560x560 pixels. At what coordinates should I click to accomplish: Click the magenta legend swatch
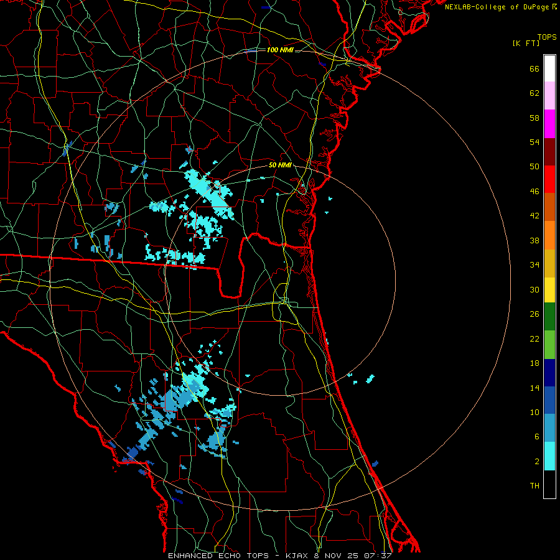(x=549, y=124)
